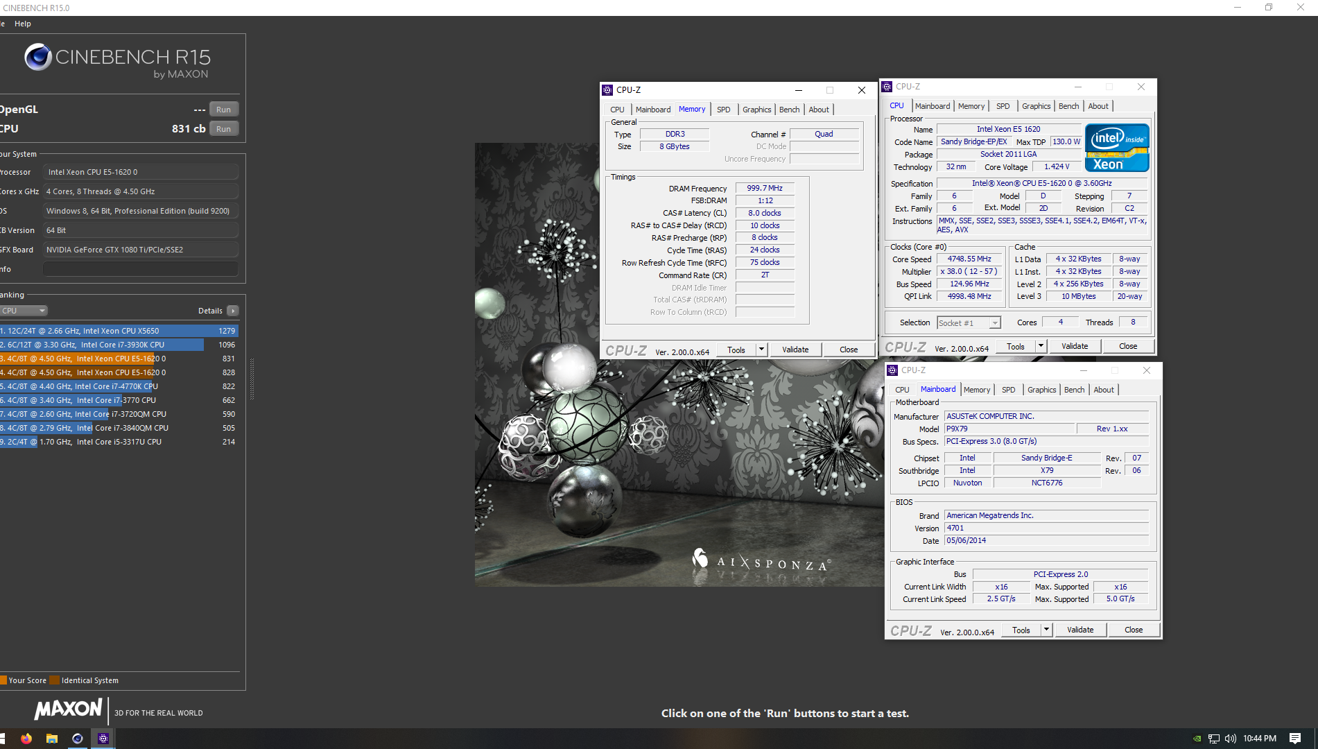This screenshot has width=1318, height=749.
Task: Open CPU tab in CPU-Z Memory window
Action: 617,110
